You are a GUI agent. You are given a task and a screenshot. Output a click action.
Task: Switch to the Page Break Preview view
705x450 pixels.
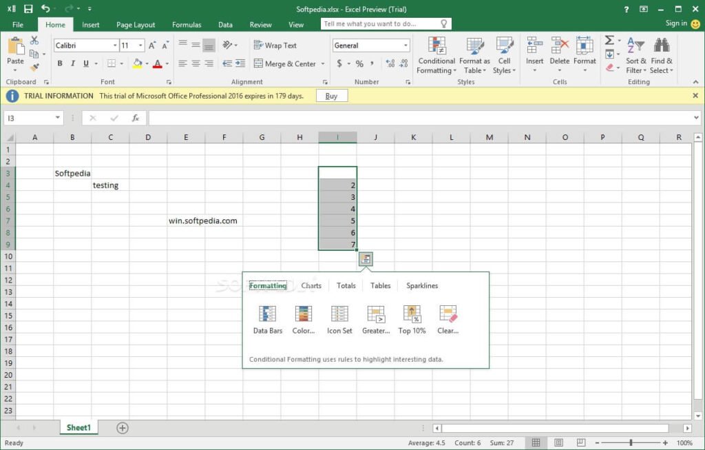pos(581,443)
